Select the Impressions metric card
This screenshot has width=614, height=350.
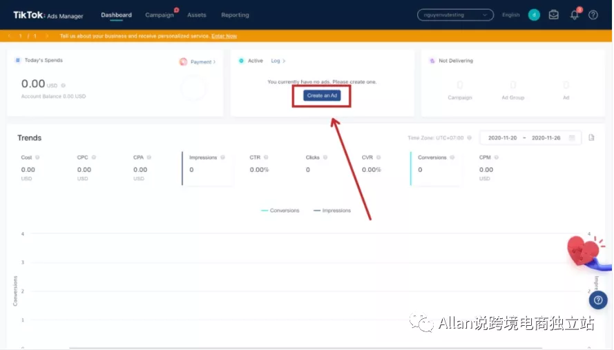207,168
